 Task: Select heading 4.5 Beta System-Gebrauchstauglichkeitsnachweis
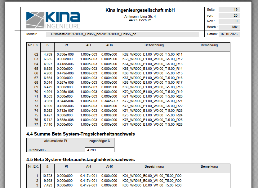pos(81,160)
